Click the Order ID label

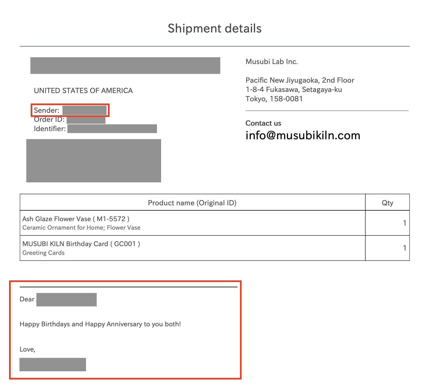coord(49,119)
